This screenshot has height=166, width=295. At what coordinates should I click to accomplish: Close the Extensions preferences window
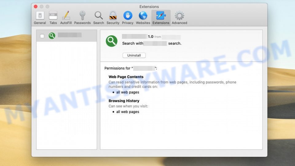(36, 6)
